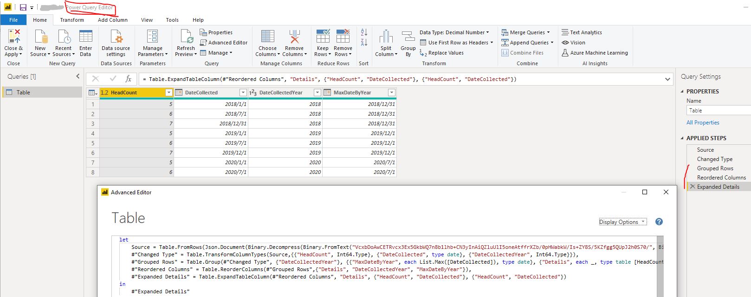Viewport: 751px width, 297px height.
Task: Maximize the Advanced Editor window
Action: 644,192
